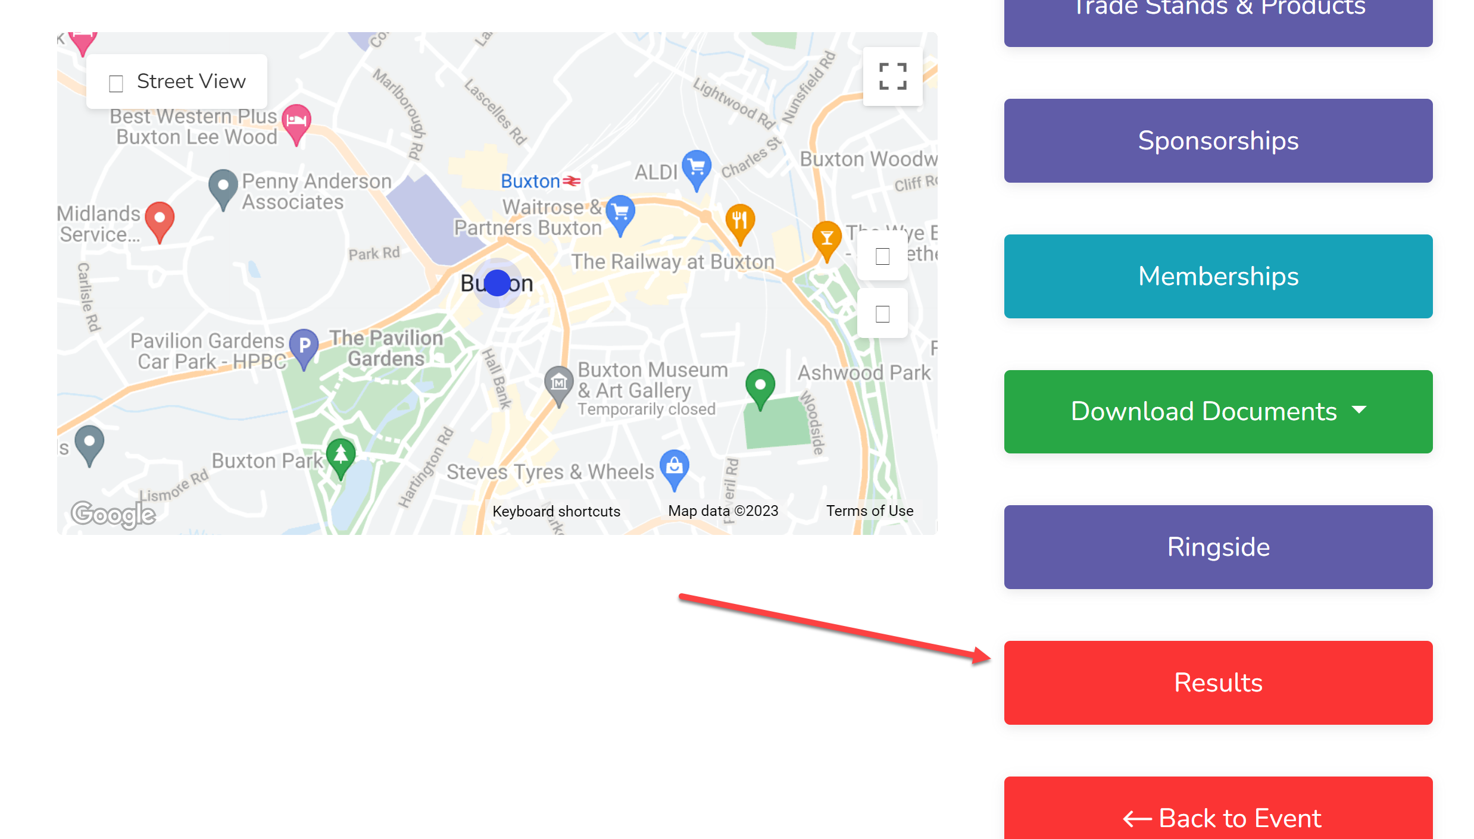
Task: Click the Buxton Park tree marker
Action: pos(341,458)
